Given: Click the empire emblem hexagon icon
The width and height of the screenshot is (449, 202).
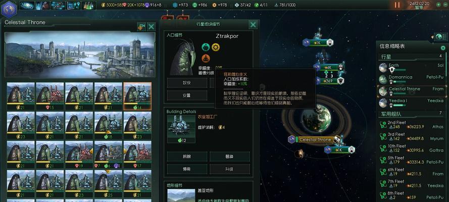Looking at the screenshot, I should coord(9,9).
